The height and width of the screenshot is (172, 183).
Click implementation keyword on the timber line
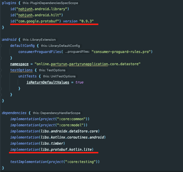(x=24, y=143)
